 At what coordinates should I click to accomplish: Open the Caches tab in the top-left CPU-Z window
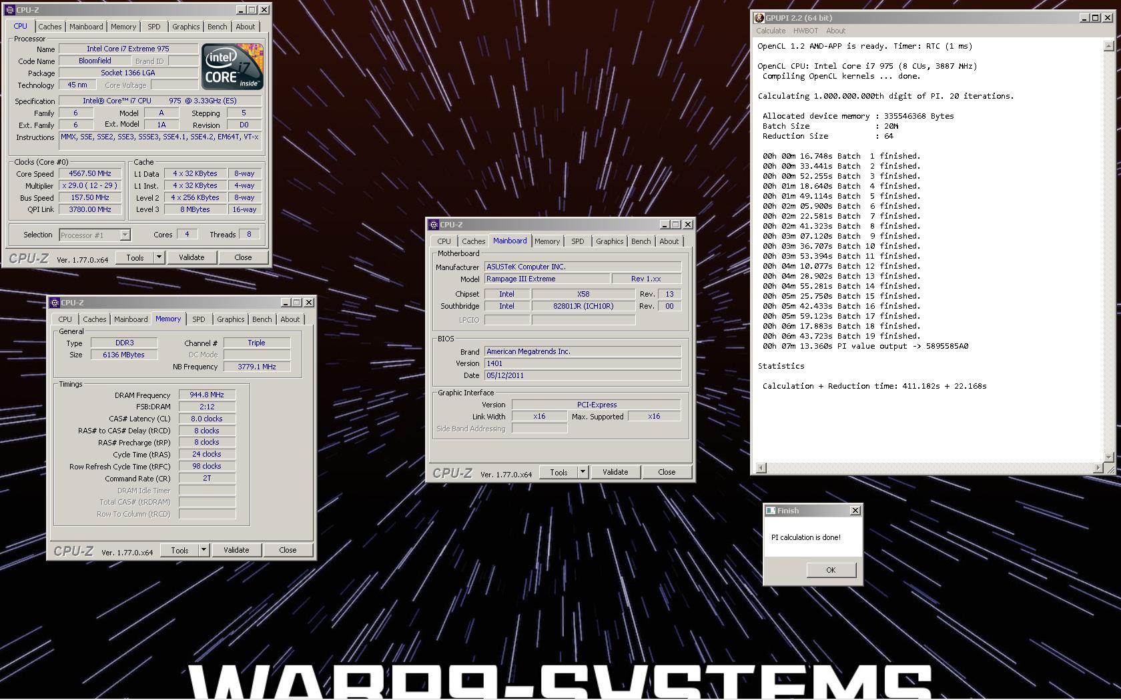[x=49, y=27]
